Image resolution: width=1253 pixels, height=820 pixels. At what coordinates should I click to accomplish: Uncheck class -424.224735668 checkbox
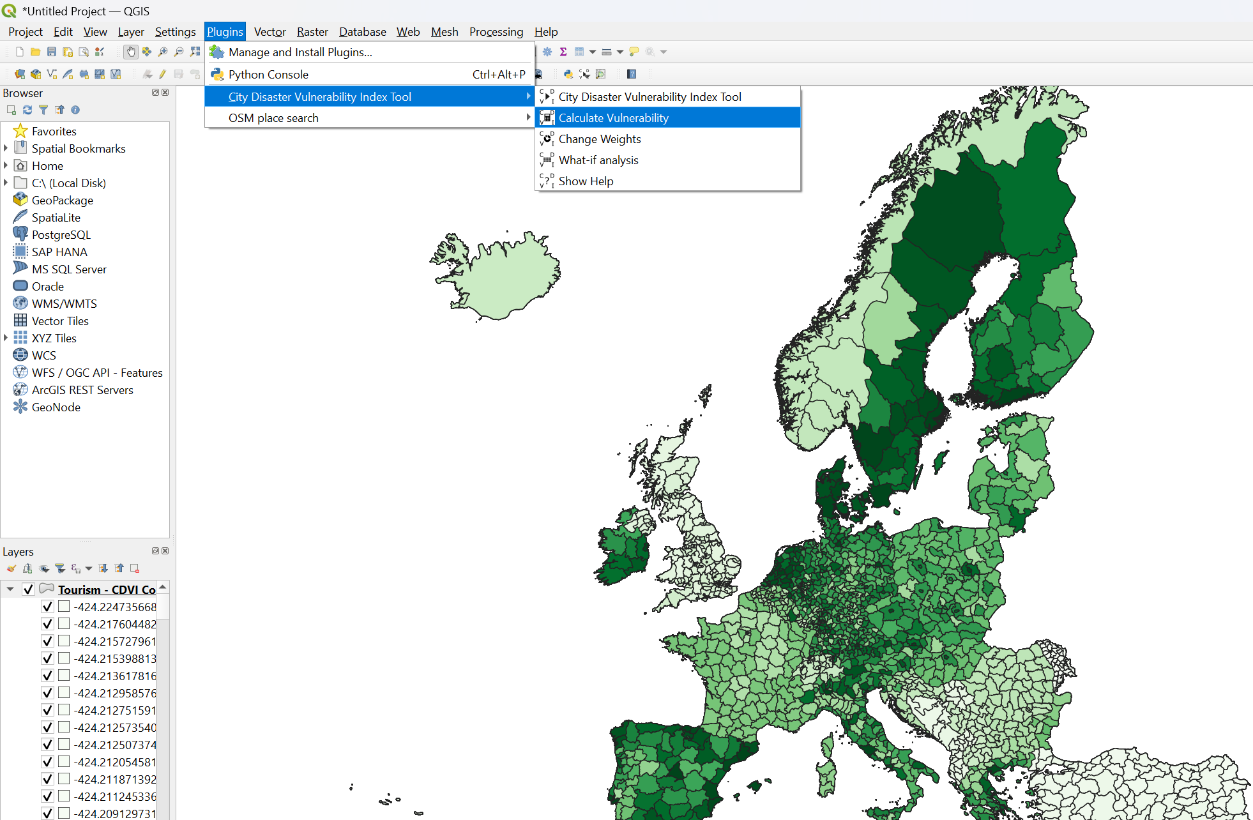coord(47,607)
